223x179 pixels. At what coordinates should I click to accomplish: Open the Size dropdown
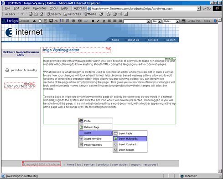pos(160,21)
